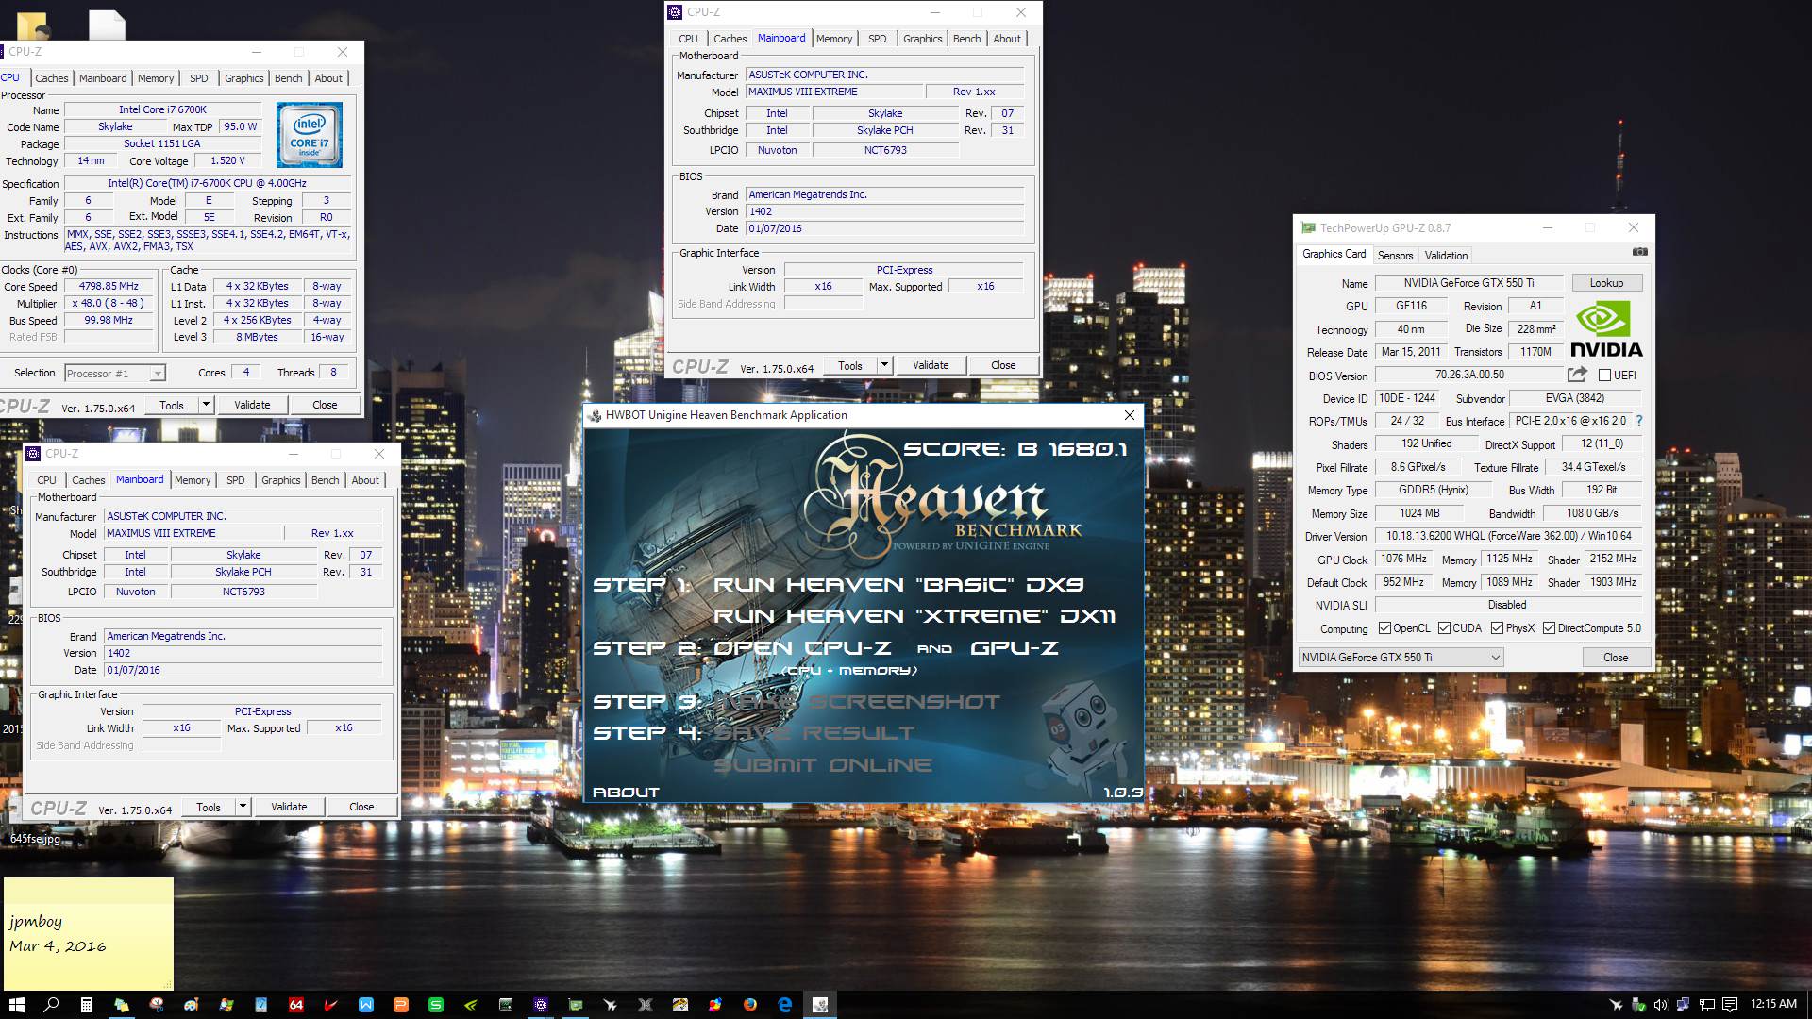Open Graphics tab in bottom-left CPU-Z window
This screenshot has height=1019, width=1812.
[281, 480]
